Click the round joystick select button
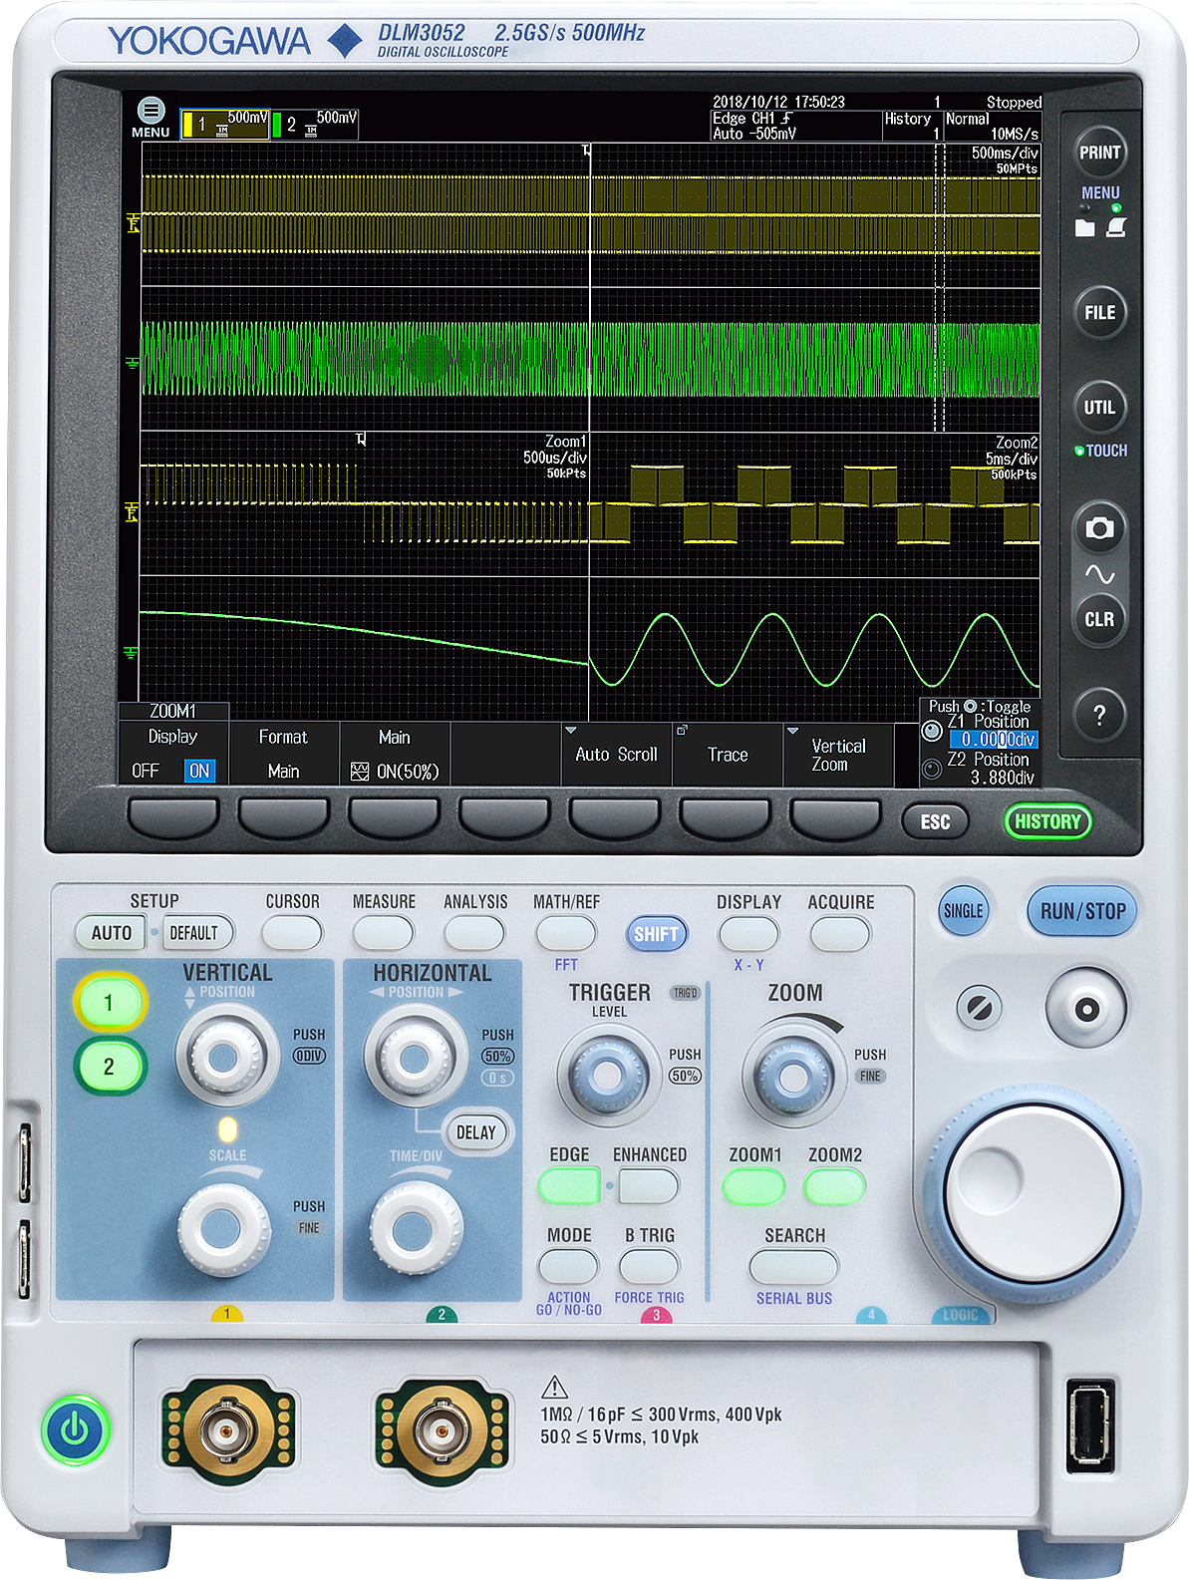 [x=1086, y=1009]
